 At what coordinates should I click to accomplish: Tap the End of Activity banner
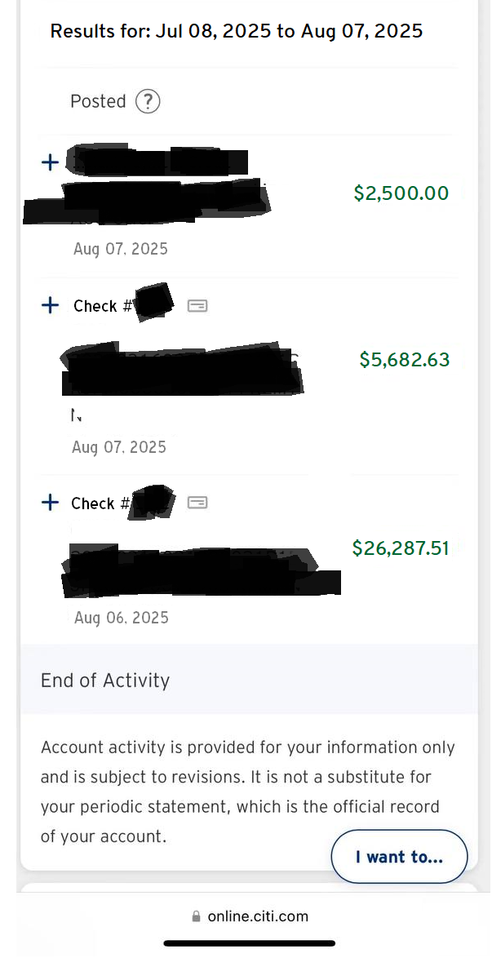point(105,681)
